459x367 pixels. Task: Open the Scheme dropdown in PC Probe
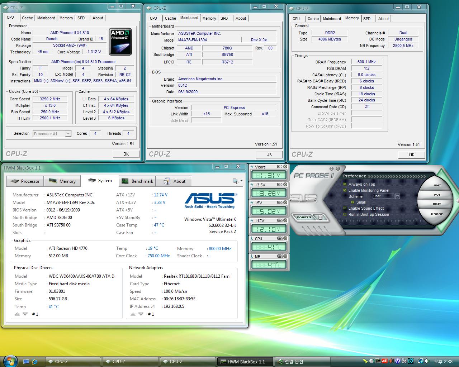point(397,196)
